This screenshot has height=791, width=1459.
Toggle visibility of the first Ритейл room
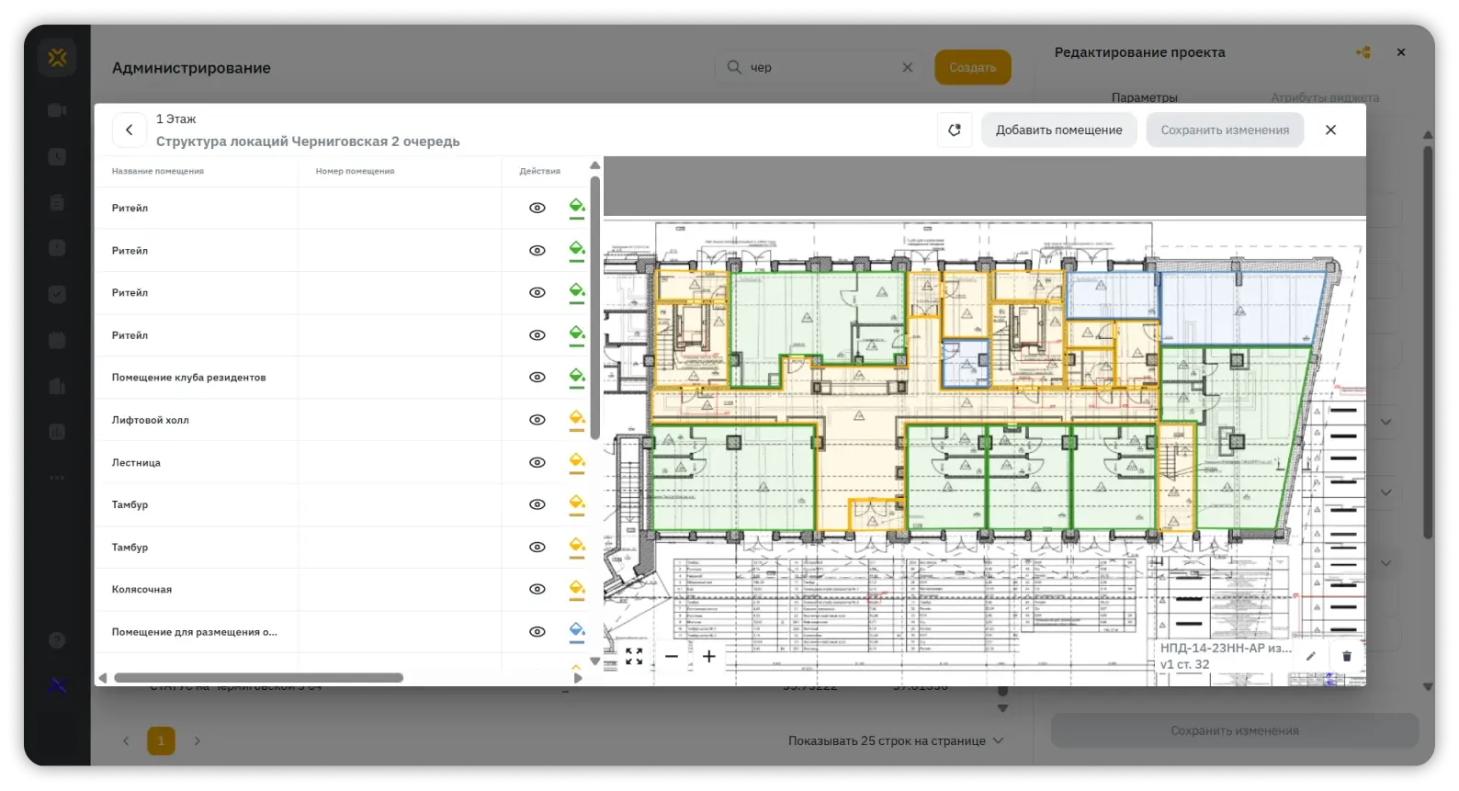(537, 209)
